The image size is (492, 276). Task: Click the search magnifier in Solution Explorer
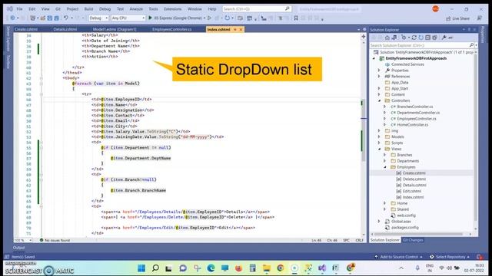(471, 45)
